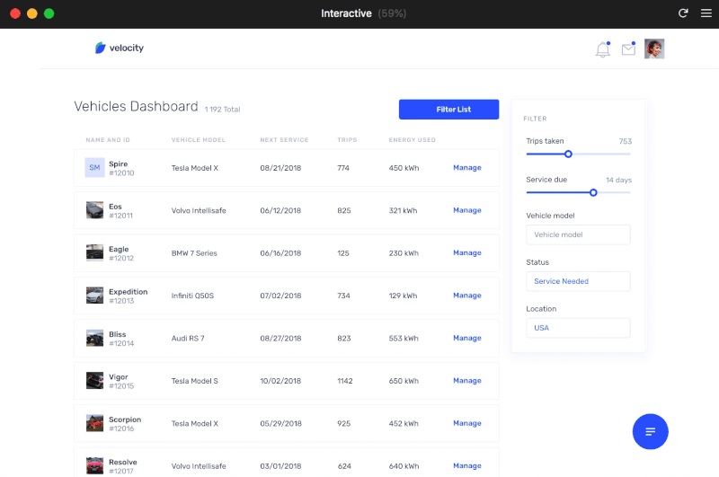Viewport: 719px width, 477px height.
Task: Click the Spire vehicle name
Action: (x=119, y=164)
